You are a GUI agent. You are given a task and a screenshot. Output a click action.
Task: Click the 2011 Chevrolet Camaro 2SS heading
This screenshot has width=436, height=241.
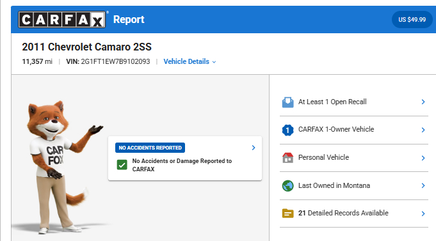tap(87, 47)
